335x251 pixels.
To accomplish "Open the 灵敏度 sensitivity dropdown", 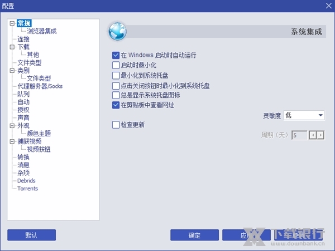I will (x=304, y=115).
